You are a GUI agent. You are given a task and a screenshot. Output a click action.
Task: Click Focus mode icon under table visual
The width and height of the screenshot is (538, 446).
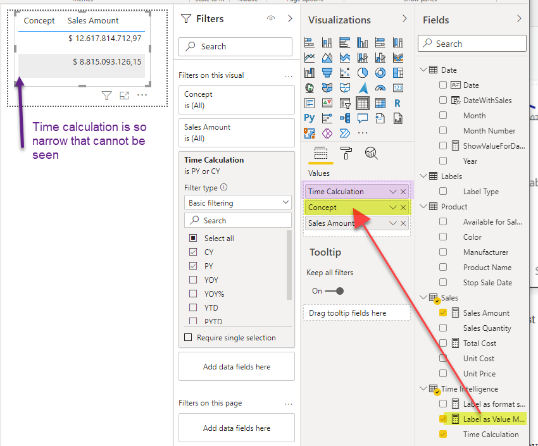(124, 96)
